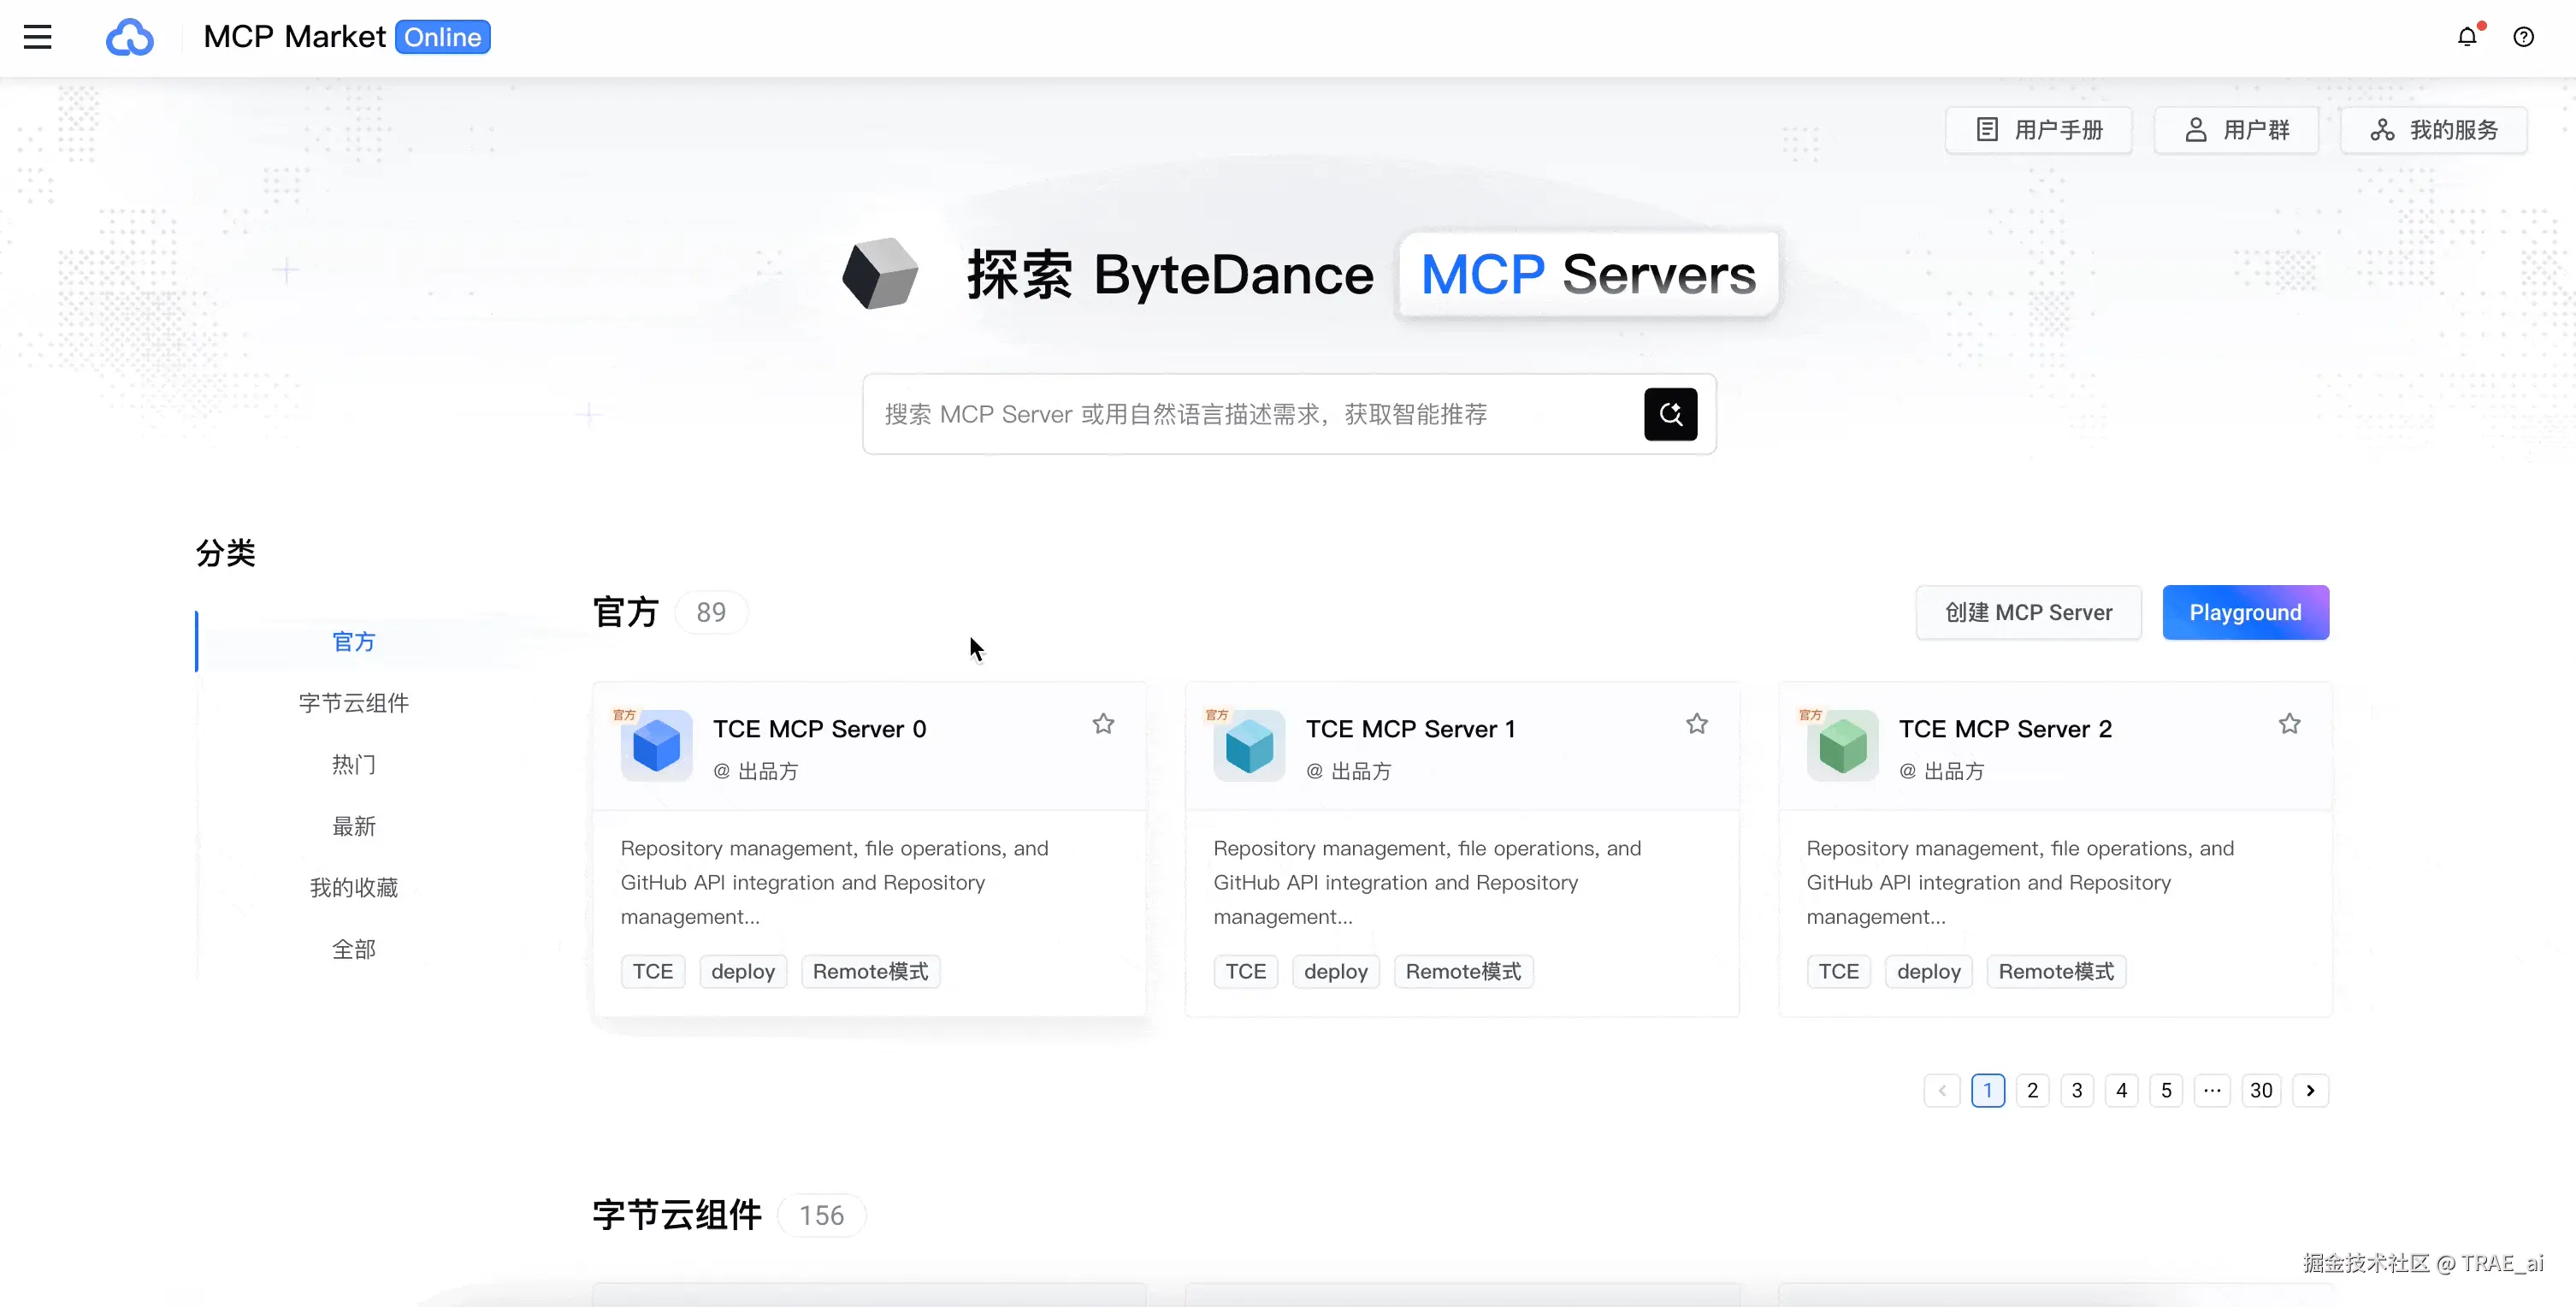
Task: Focus the MCP Server search input field
Action: (x=1250, y=414)
